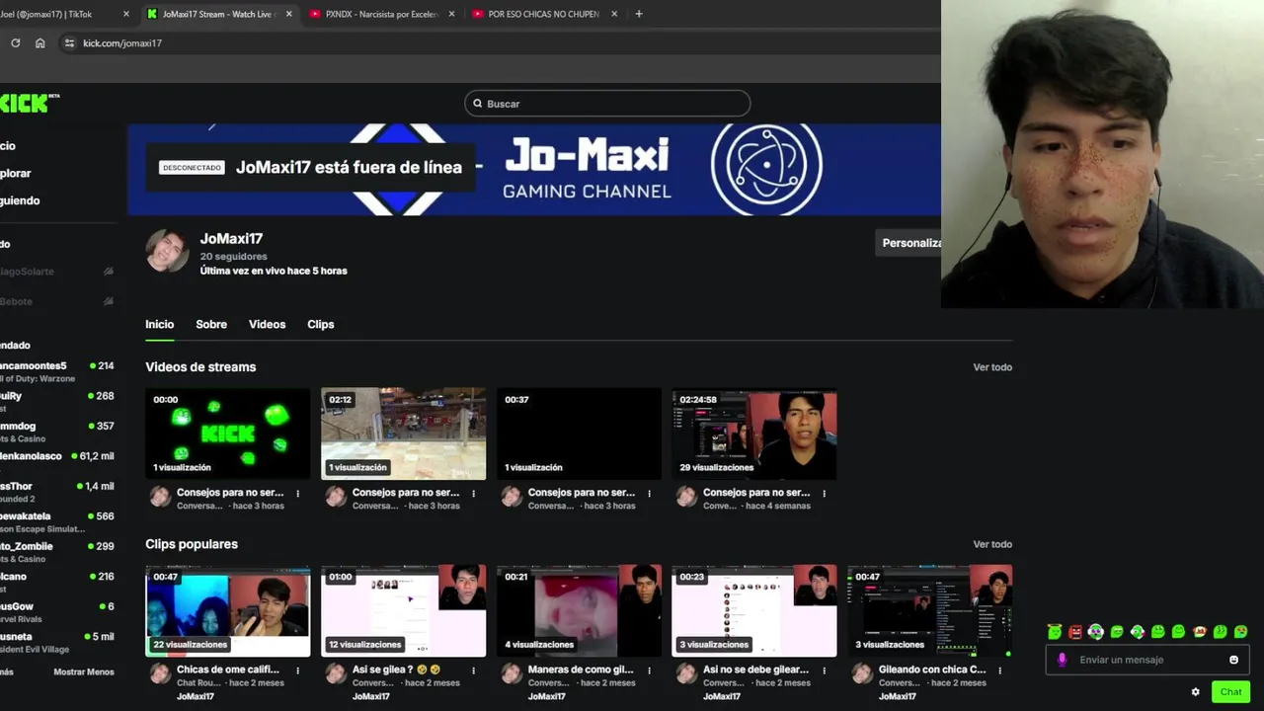Click the purple microphone icon in chat
The height and width of the screenshot is (711, 1264).
click(x=1063, y=660)
